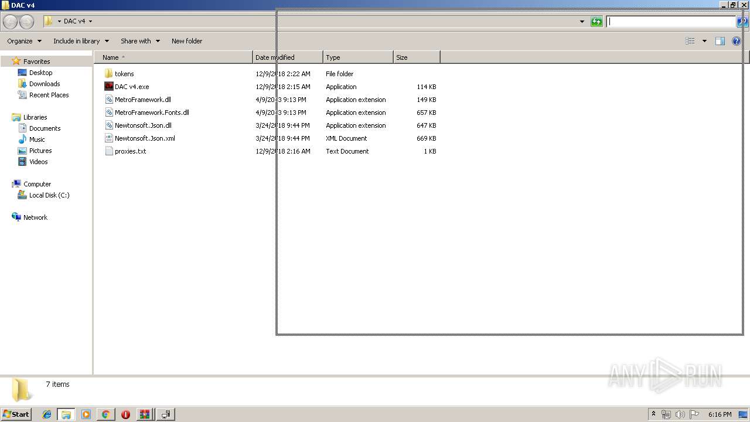Select the proxies.txt file icon
Viewport: 750px width, 422px height.
108,151
